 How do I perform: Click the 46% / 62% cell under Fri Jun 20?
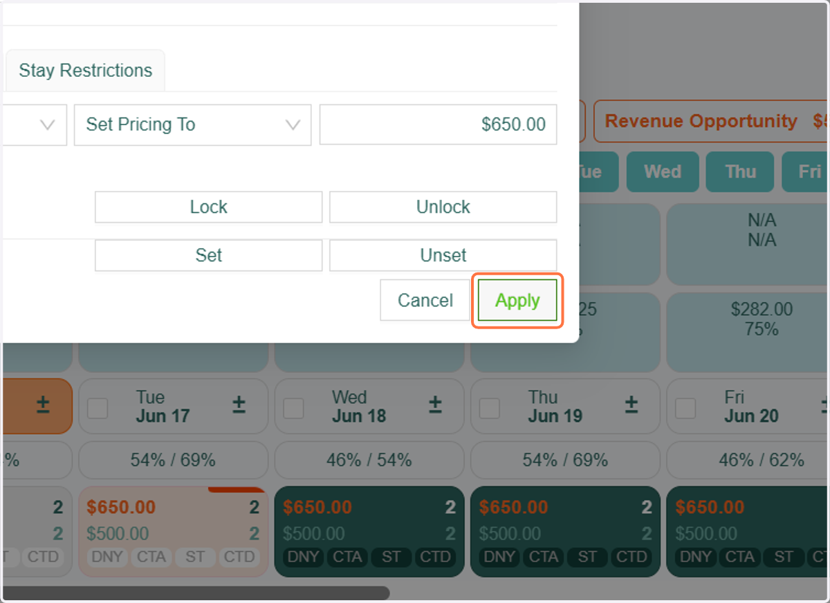coord(748,460)
